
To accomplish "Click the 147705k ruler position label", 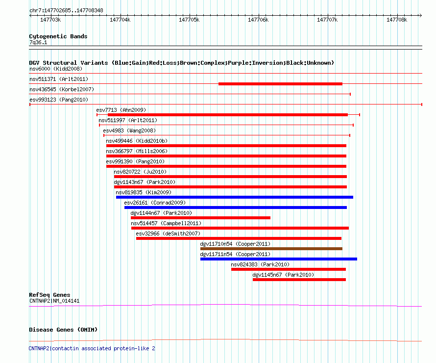I will tap(189, 20).
